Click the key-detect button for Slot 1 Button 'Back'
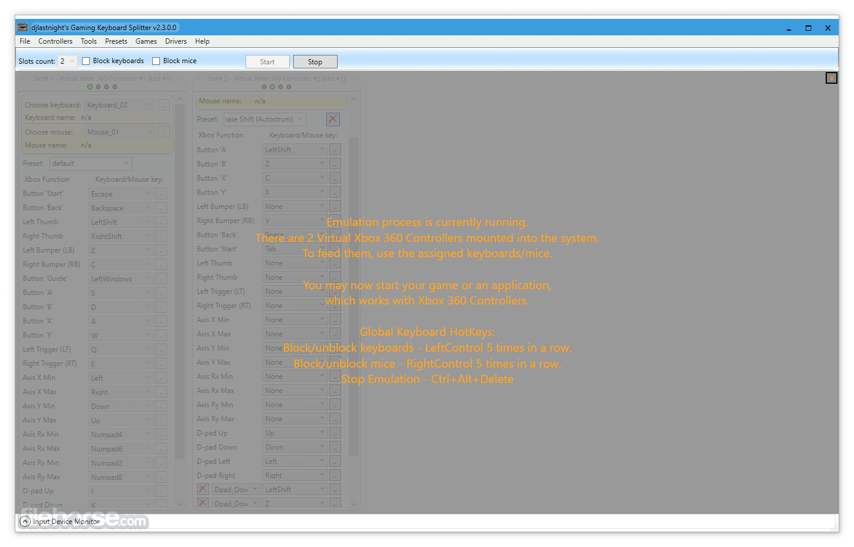This screenshot has height=547, width=854. point(161,208)
